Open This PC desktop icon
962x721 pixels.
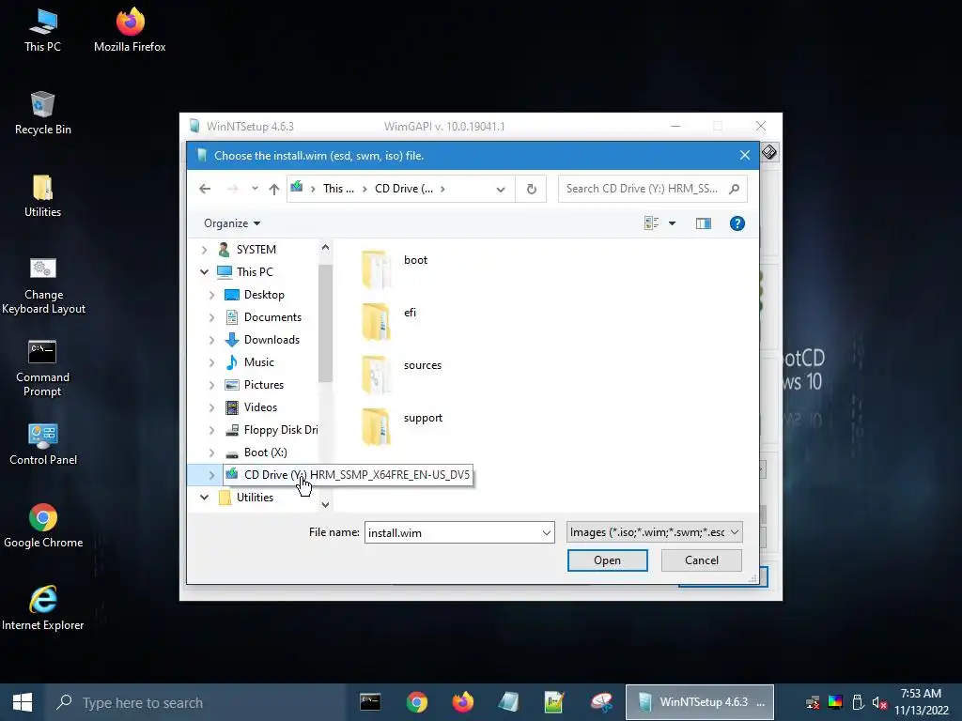(42, 30)
